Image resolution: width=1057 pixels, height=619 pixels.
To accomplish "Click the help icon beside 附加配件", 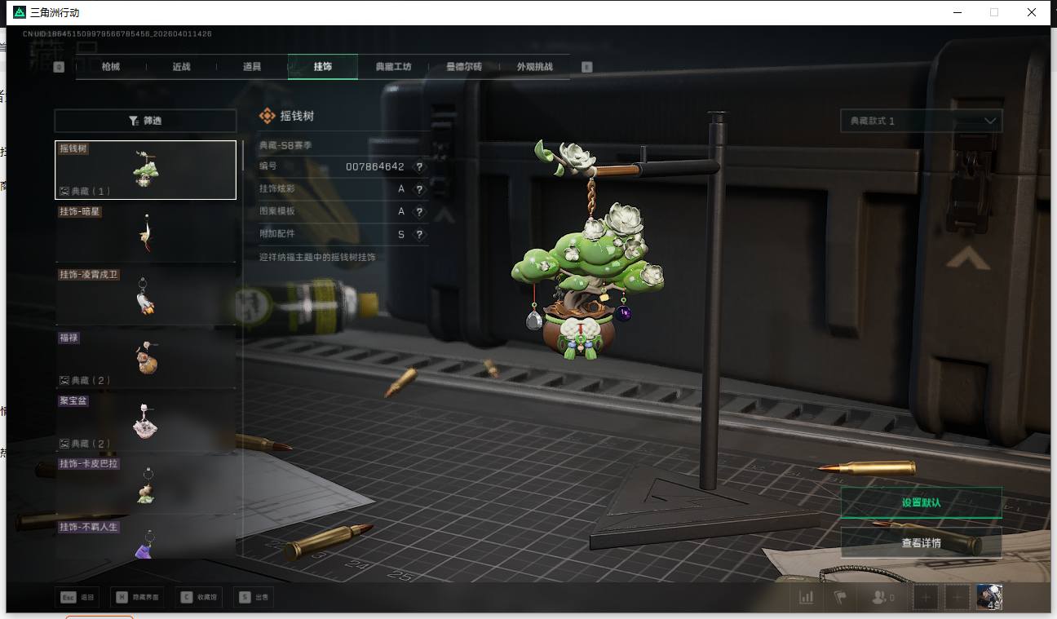I will (419, 235).
